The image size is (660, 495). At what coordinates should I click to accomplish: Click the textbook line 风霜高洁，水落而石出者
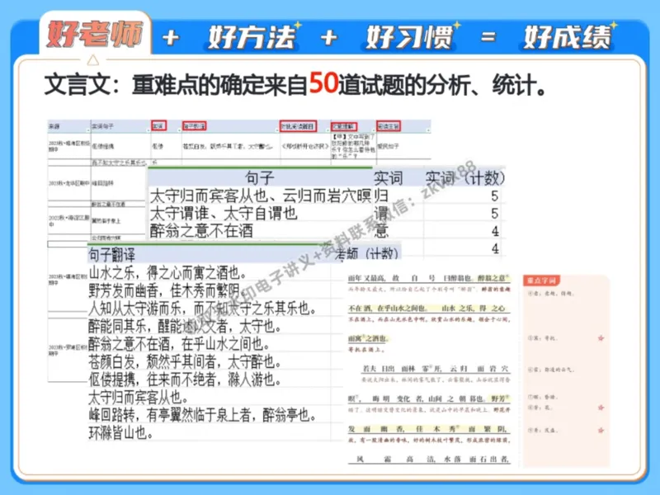coord(429,460)
